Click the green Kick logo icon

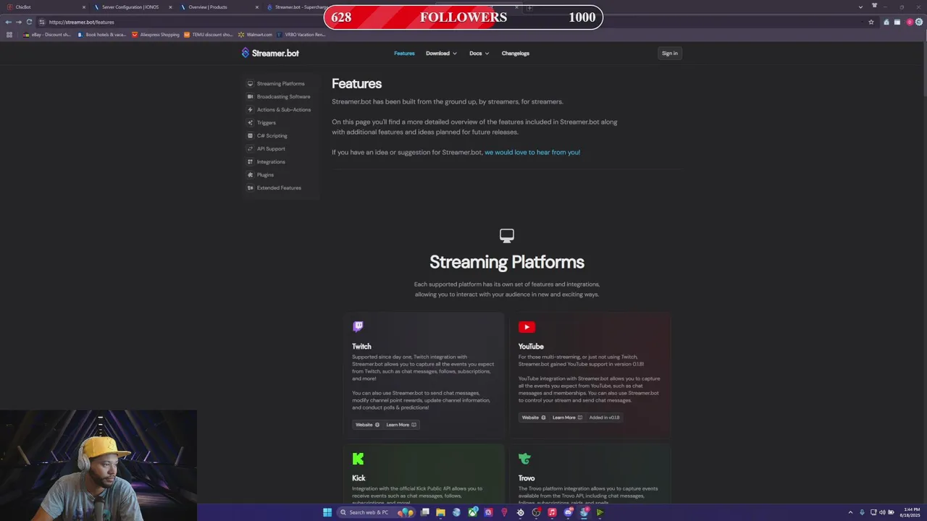coord(358,459)
